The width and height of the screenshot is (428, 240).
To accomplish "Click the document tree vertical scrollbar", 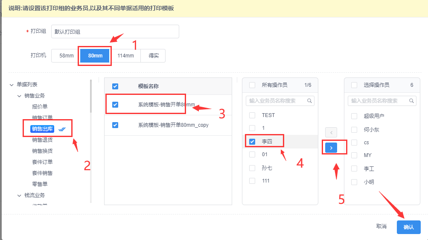I will 91,96.
